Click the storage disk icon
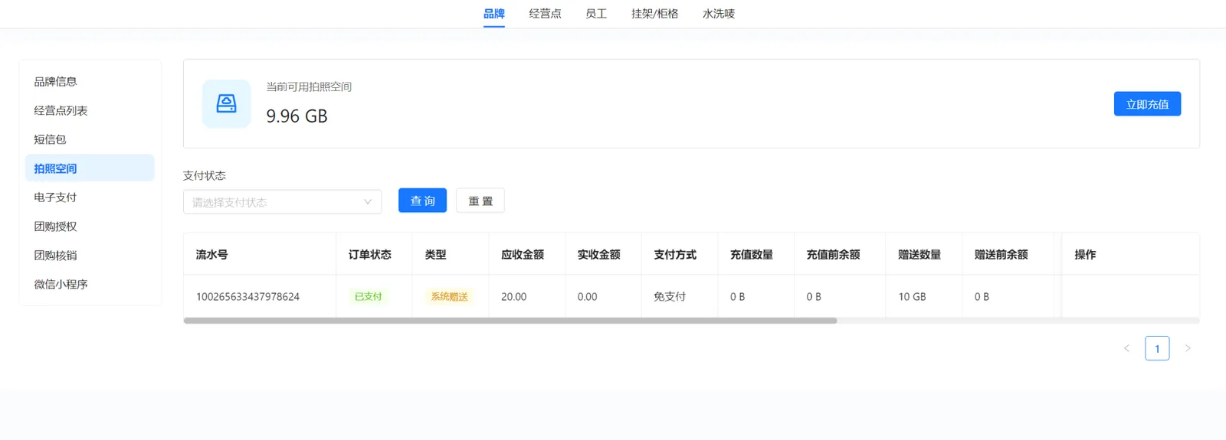 [x=226, y=103]
